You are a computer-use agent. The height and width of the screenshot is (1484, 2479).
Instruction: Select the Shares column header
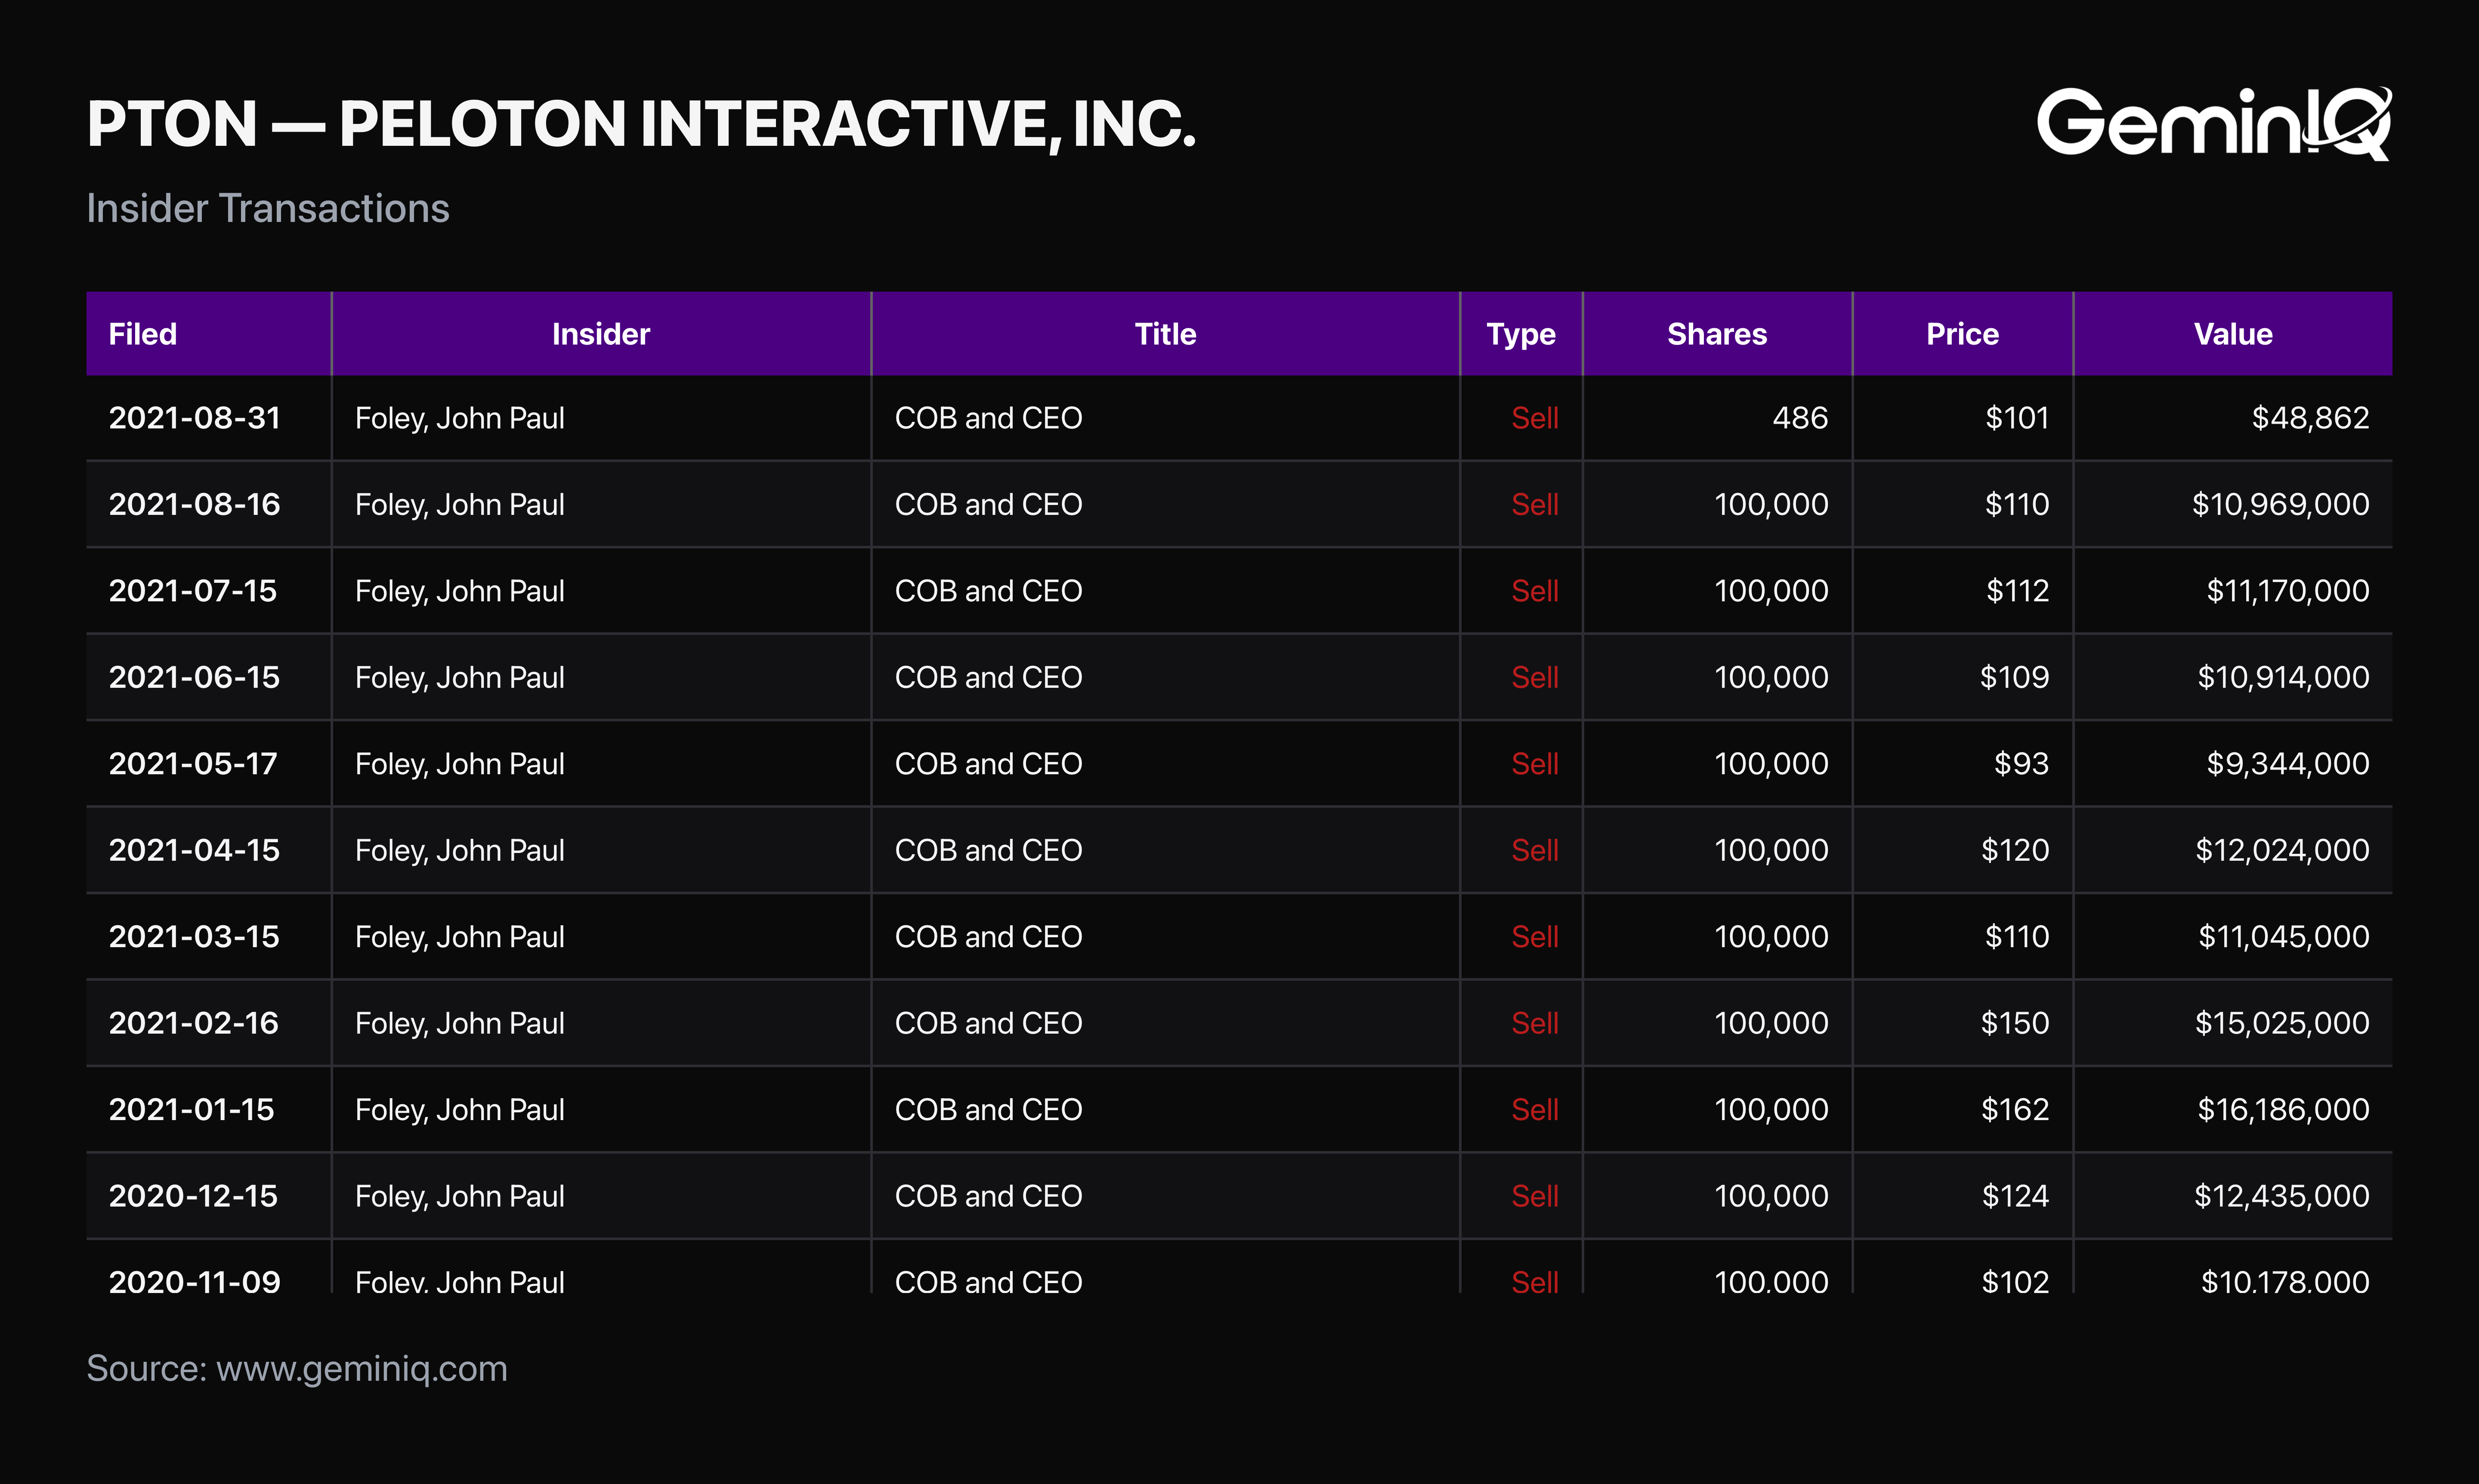tap(1717, 334)
